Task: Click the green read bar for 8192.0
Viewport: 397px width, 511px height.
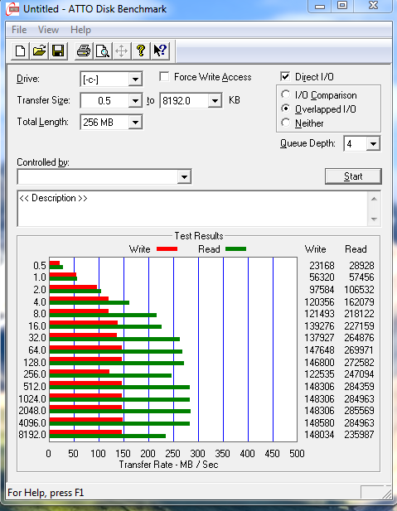Action: [108, 436]
